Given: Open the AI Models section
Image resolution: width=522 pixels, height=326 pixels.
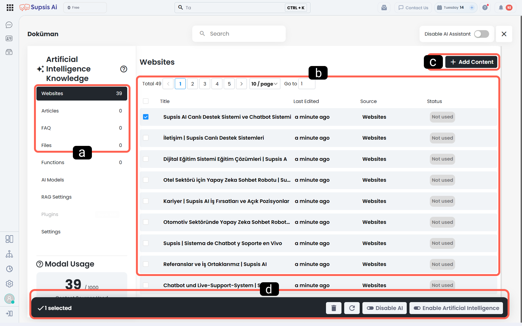Looking at the screenshot, I should coord(82,180).
